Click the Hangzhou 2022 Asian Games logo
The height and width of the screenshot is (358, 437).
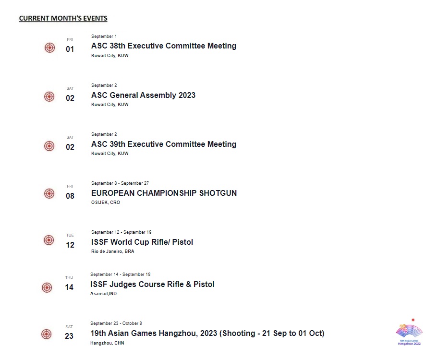[408, 333]
